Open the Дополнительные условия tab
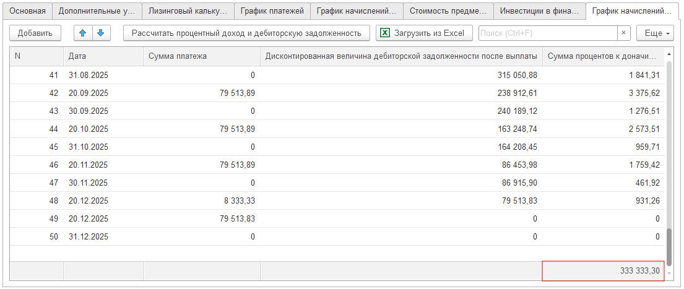684x289 pixels. (x=97, y=11)
